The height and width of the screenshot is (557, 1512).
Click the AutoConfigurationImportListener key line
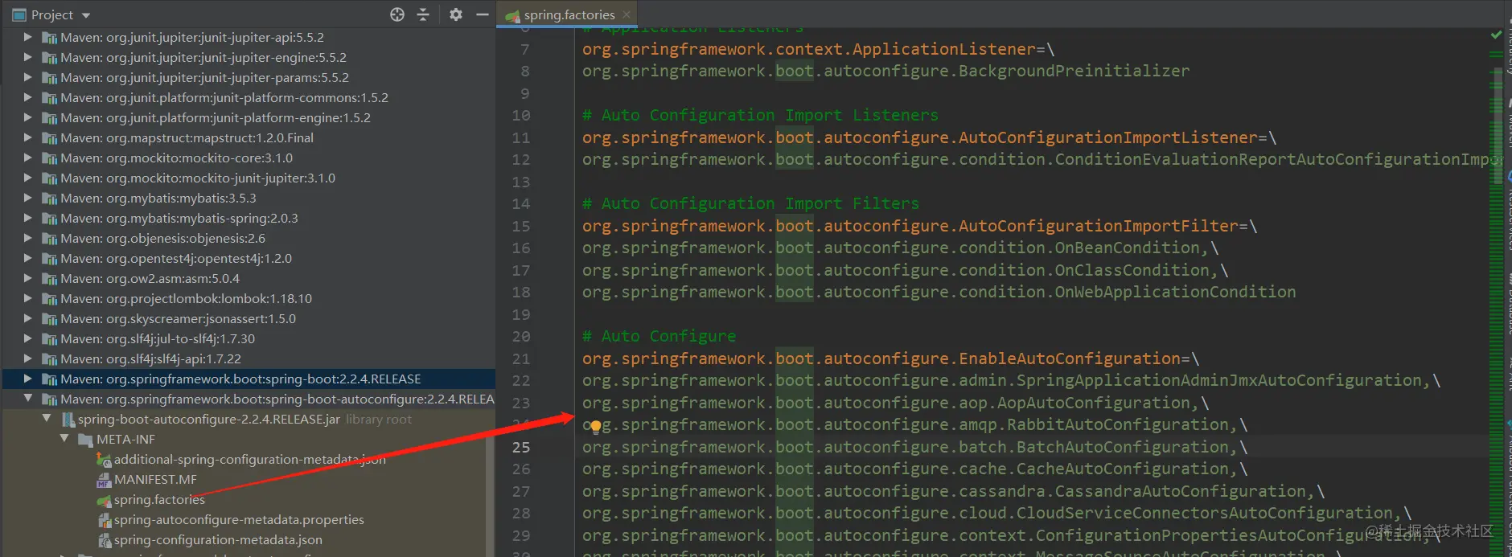929,137
